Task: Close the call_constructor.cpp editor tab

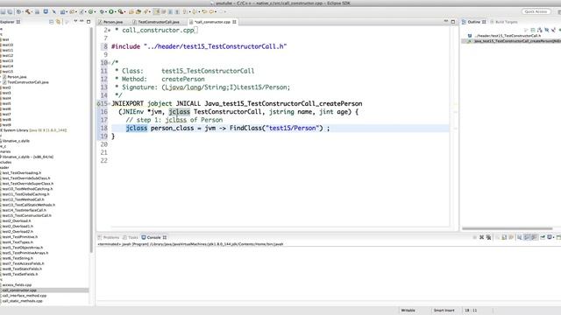Action: (234, 22)
